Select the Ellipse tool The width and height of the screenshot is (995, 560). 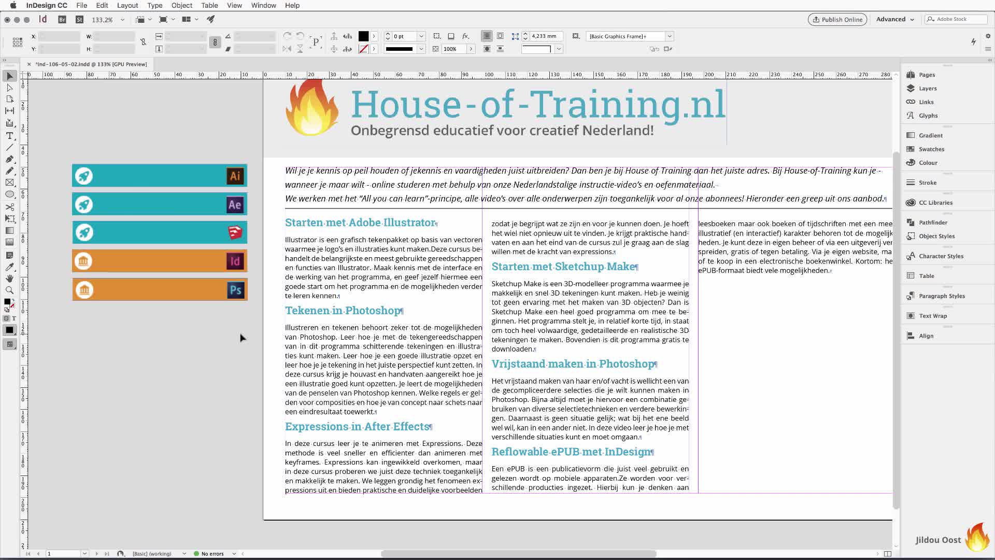[9, 194]
